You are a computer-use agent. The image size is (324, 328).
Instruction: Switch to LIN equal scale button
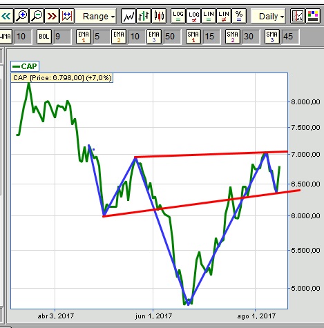(209, 16)
